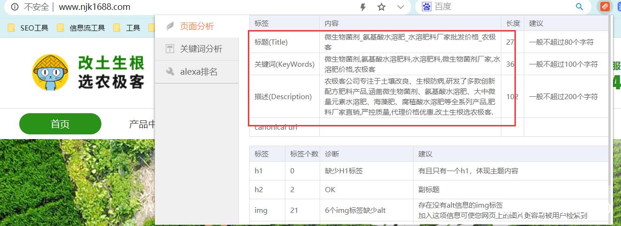Click the 改土生根 选农极客 slogan text
The height and width of the screenshot is (226, 621).
111,72
